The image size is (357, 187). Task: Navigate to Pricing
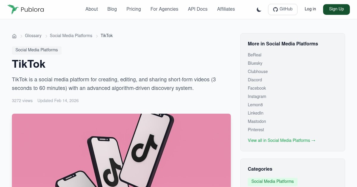pos(134,9)
